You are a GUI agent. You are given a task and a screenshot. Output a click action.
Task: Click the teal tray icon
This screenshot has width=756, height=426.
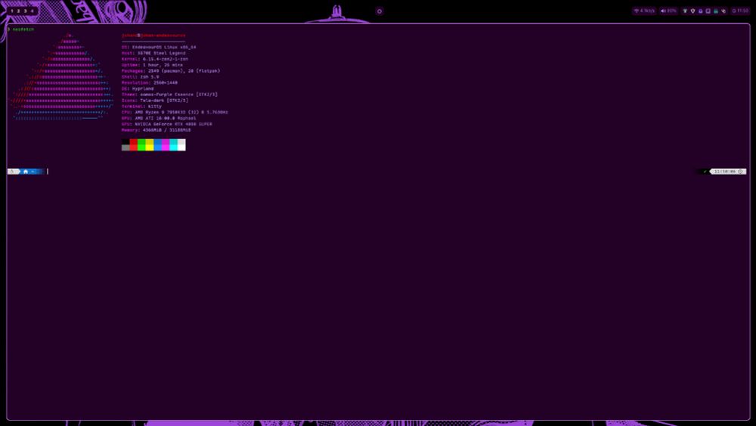(x=715, y=11)
